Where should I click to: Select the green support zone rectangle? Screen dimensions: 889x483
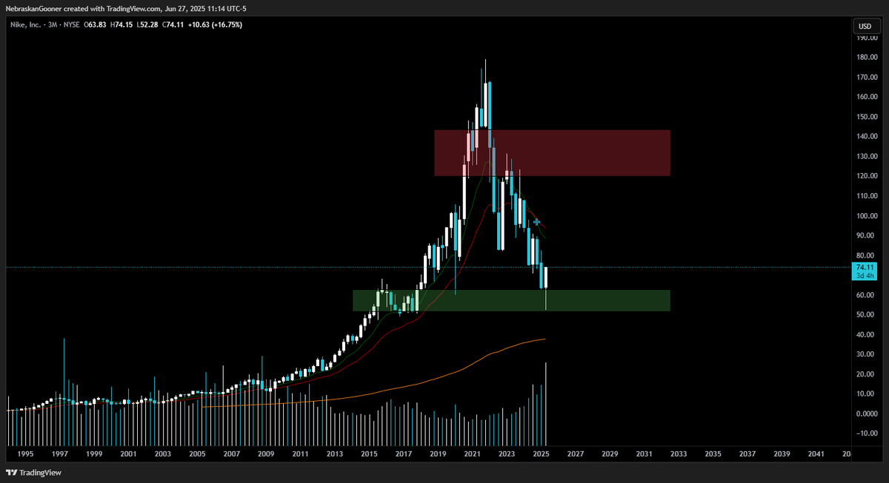[x=511, y=300]
